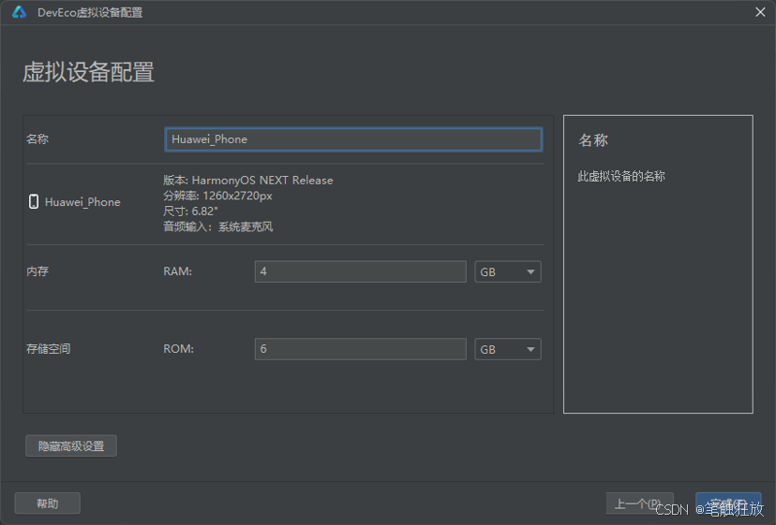Viewport: 776px width, 525px height.
Task: Click the 尺寸: 6.82" text
Action: [x=190, y=211]
